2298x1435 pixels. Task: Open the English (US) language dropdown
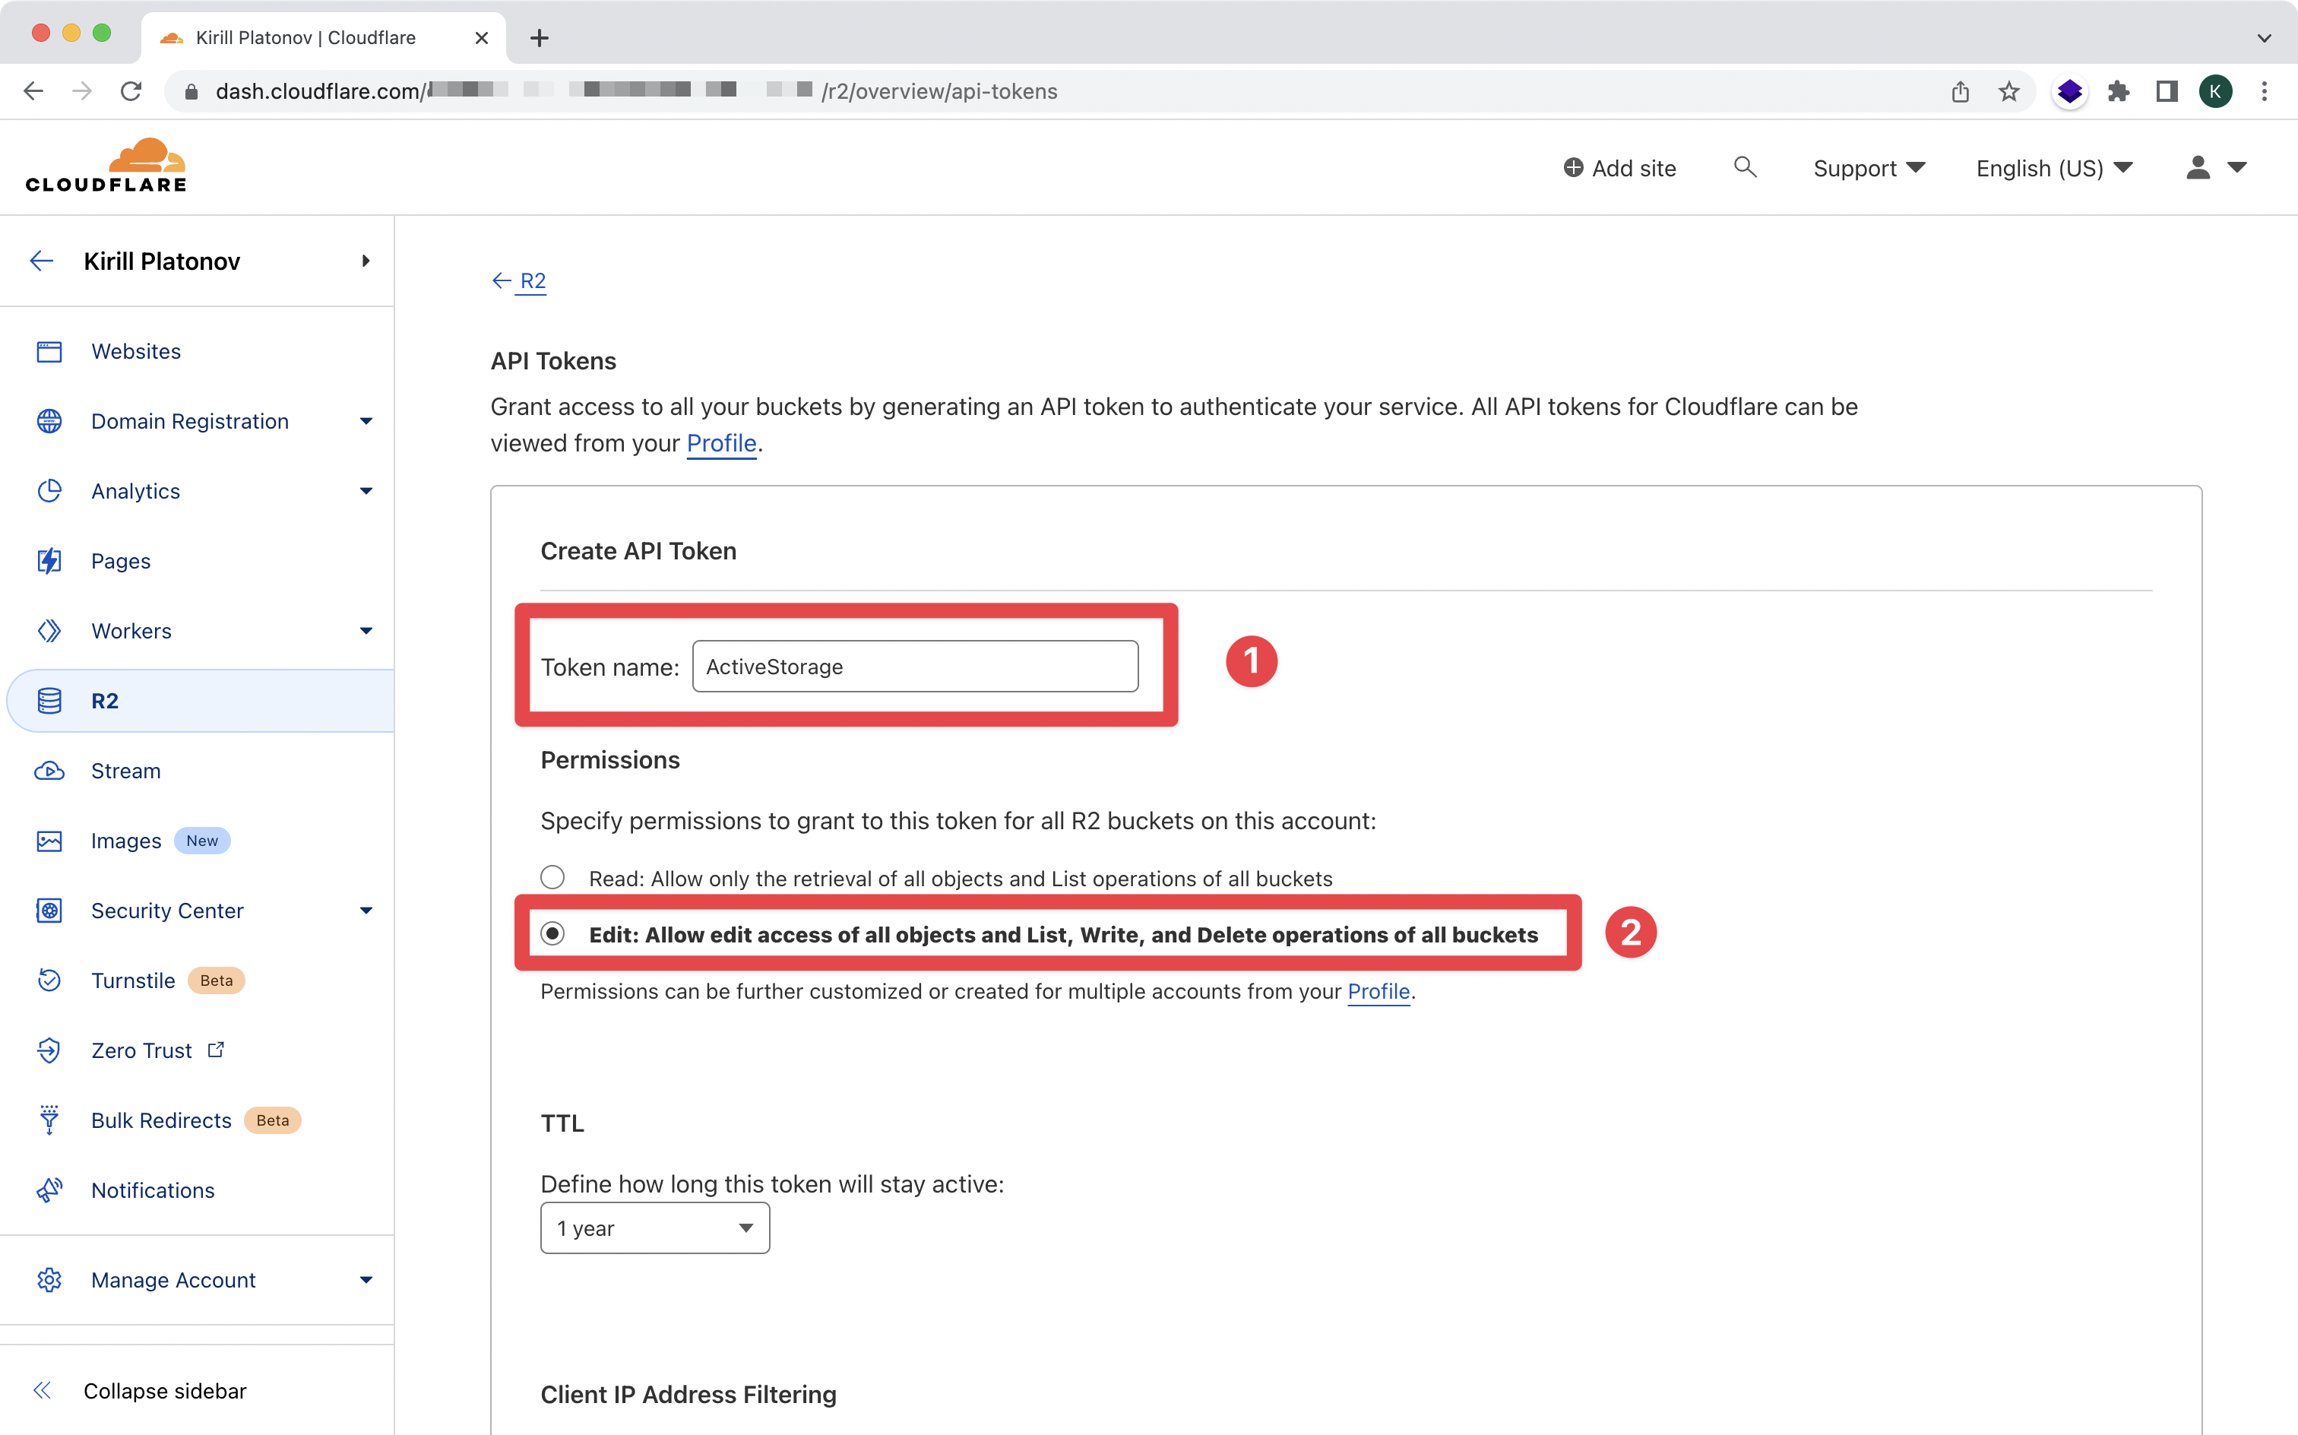2054,168
